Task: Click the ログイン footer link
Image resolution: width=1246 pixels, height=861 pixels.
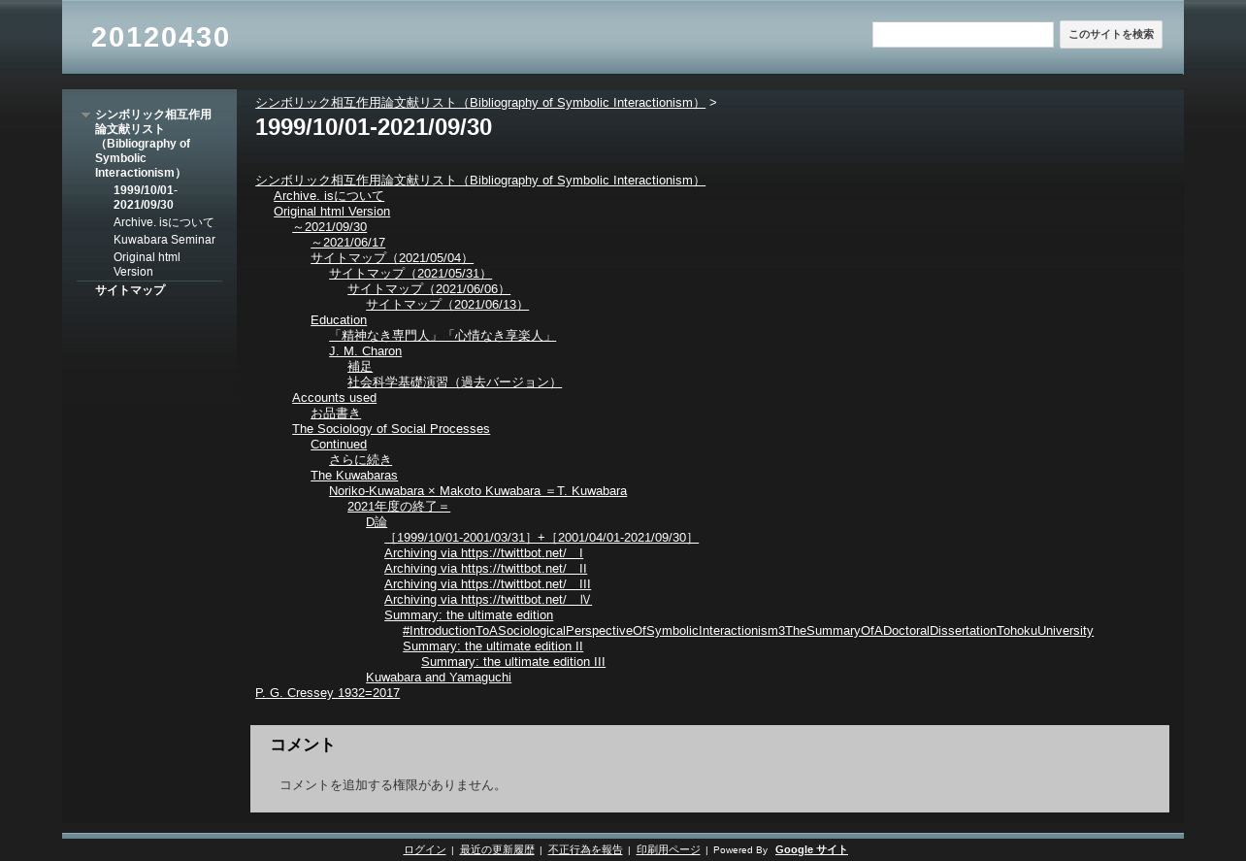Action: pyautogui.click(x=425, y=850)
